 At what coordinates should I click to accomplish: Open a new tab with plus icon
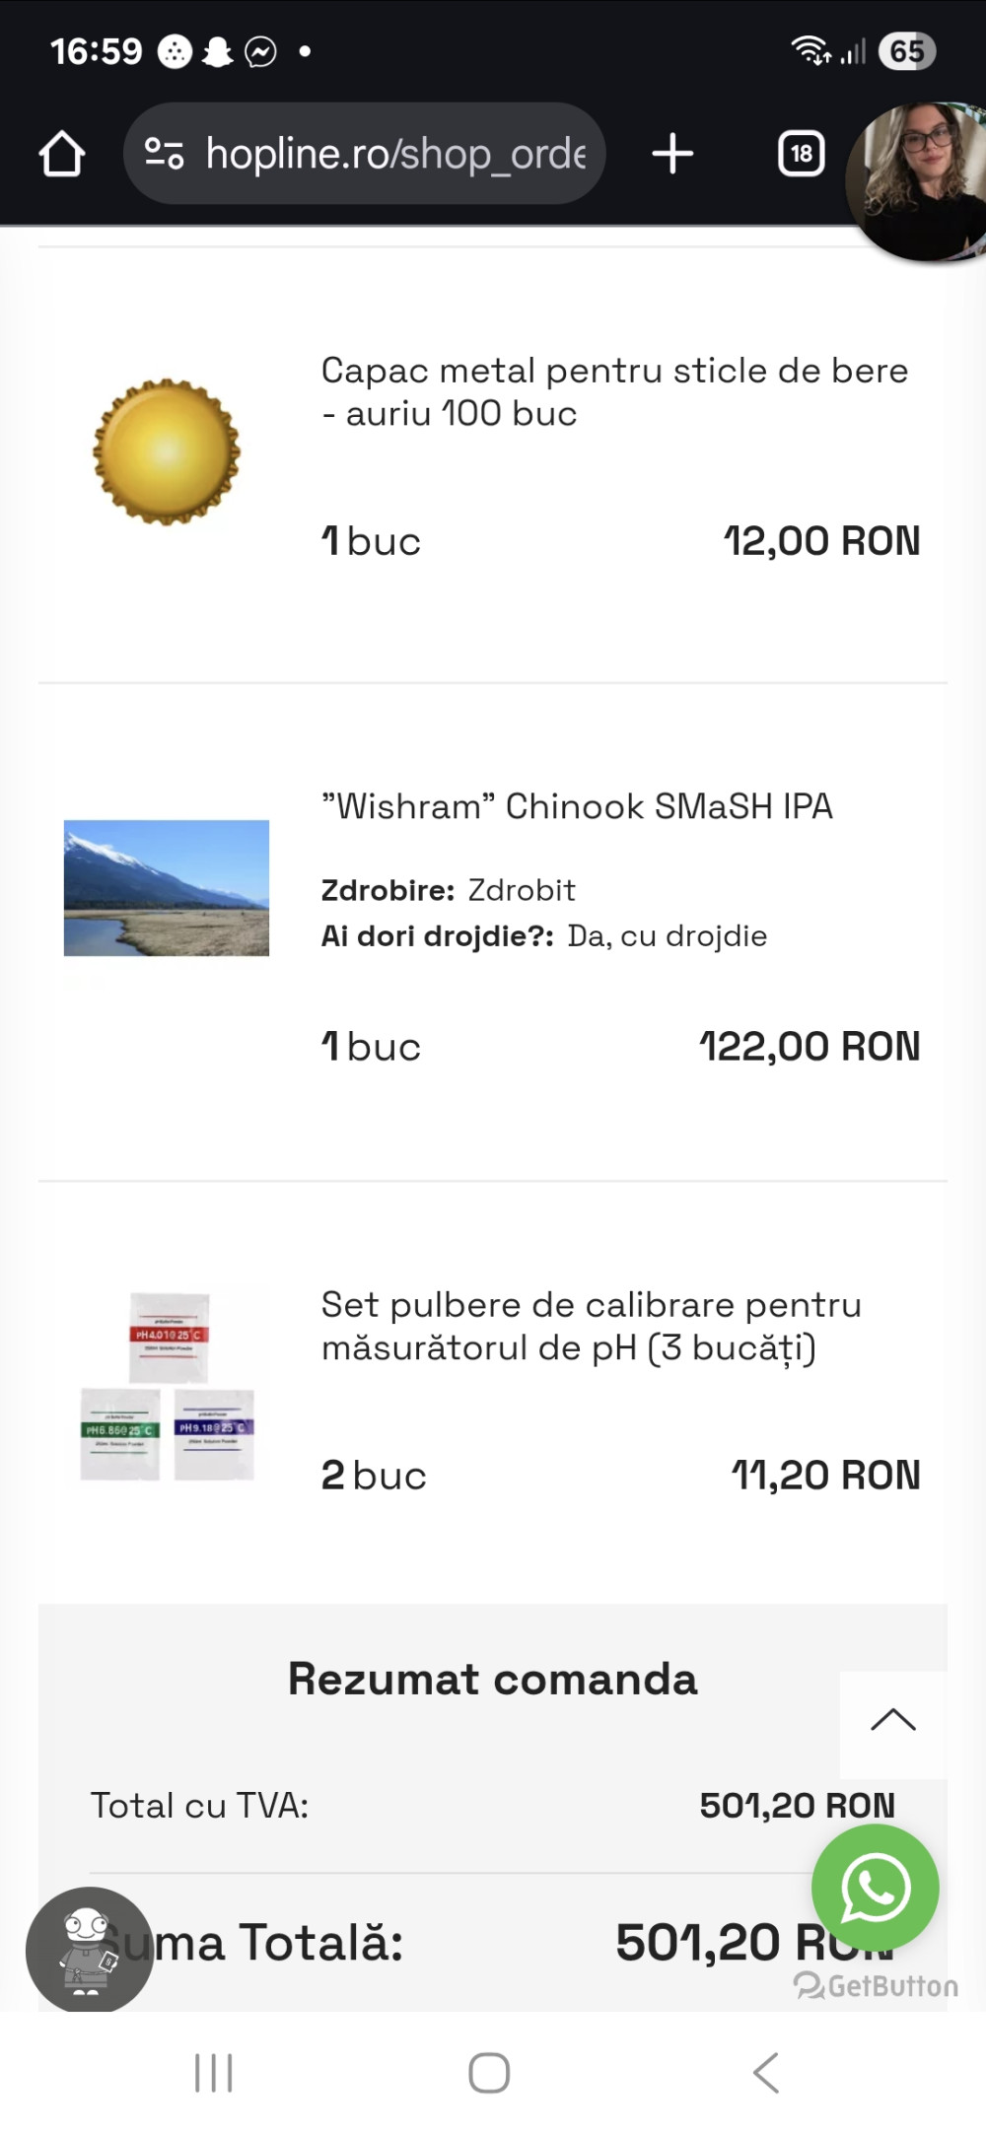pyautogui.click(x=672, y=155)
